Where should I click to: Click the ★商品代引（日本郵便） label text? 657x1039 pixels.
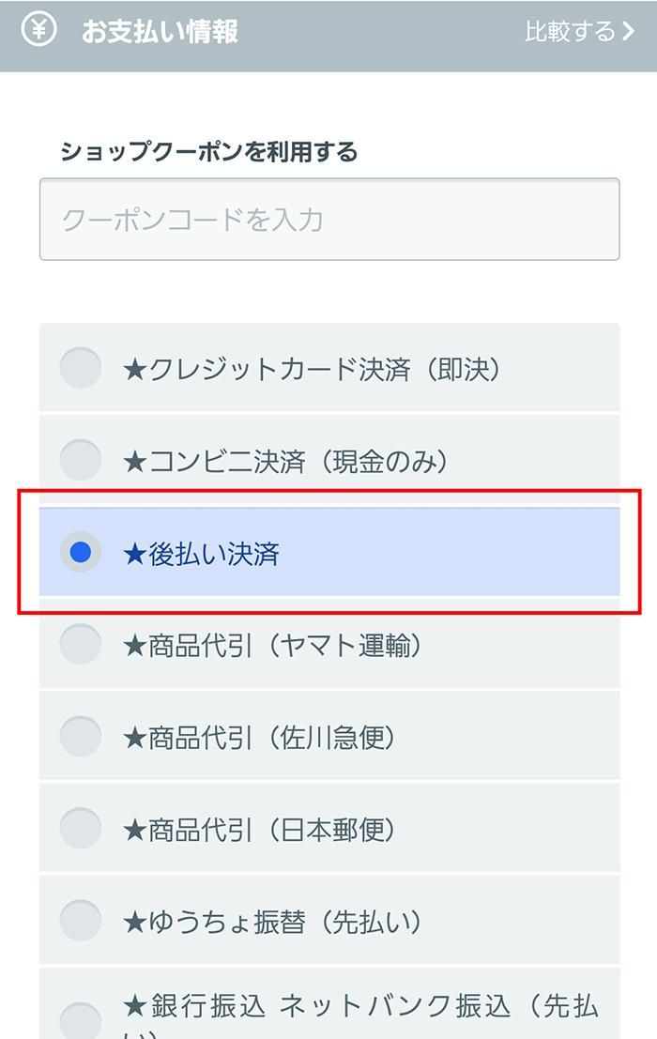tap(259, 830)
